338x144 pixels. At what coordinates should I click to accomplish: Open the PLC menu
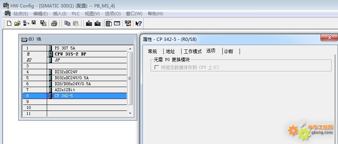point(76,13)
